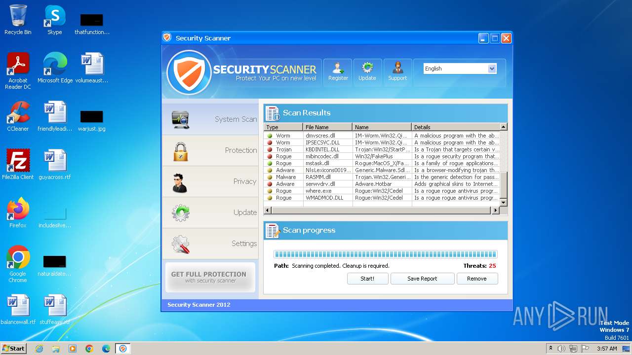This screenshot has height=355, width=632.
Task: Sort by Name column header
Action: [382, 127]
